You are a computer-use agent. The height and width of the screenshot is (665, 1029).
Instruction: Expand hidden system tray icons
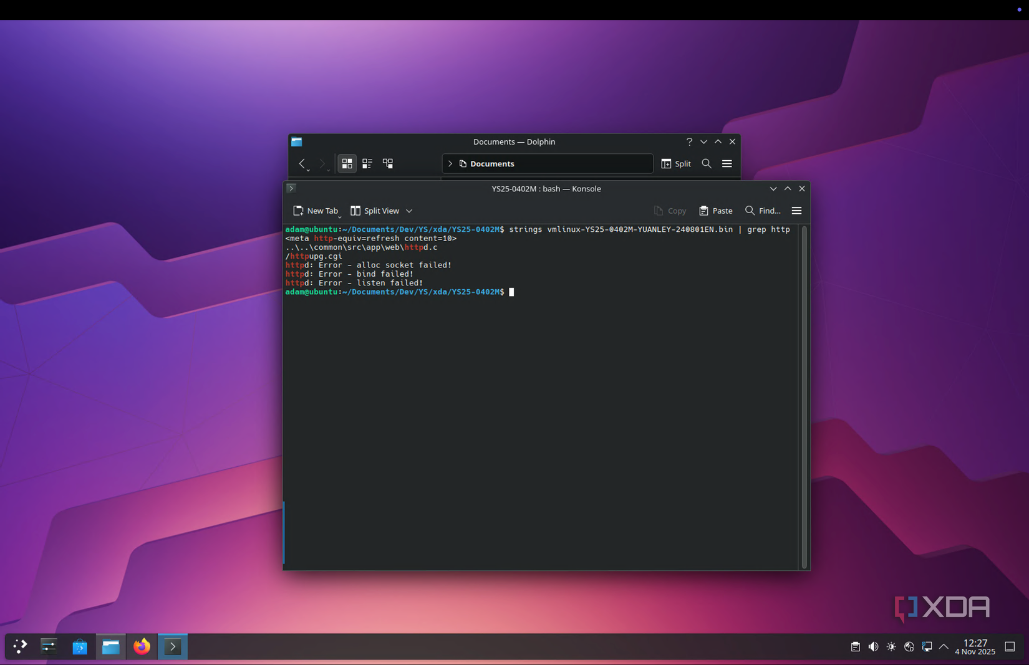944,647
